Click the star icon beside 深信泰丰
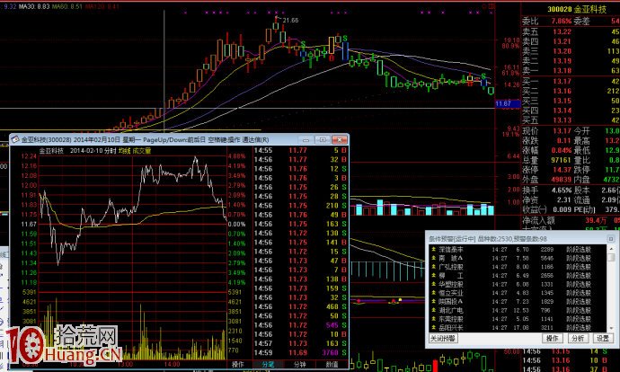This screenshot has height=372, width=620. [x=434, y=250]
